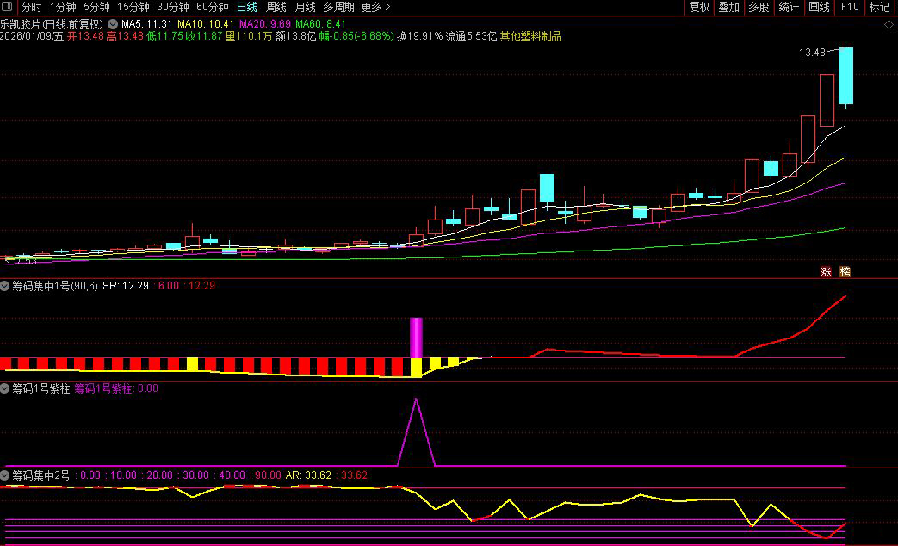This screenshot has height=546, width=898.
Task: Click the magenta spike bar in 筹码集中1号
Action: click(416, 338)
